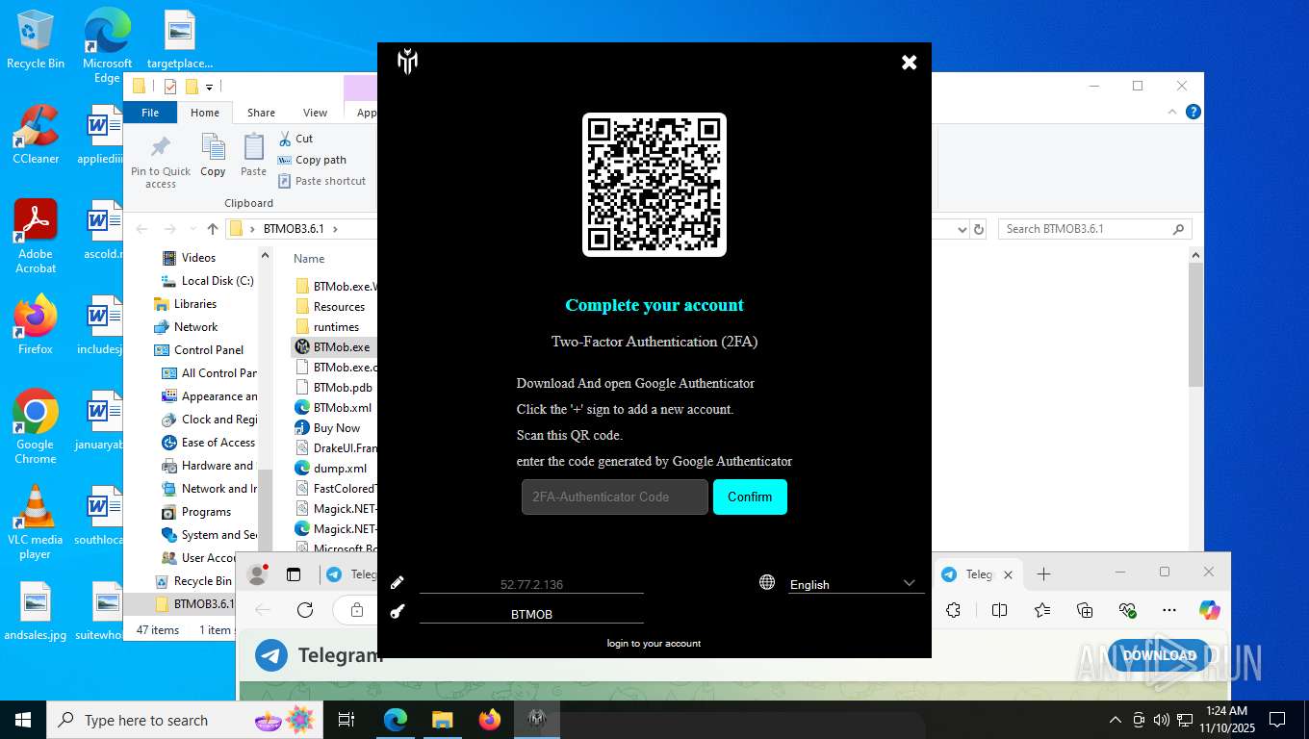Close the Telegram tab in Edge

click(x=1008, y=574)
